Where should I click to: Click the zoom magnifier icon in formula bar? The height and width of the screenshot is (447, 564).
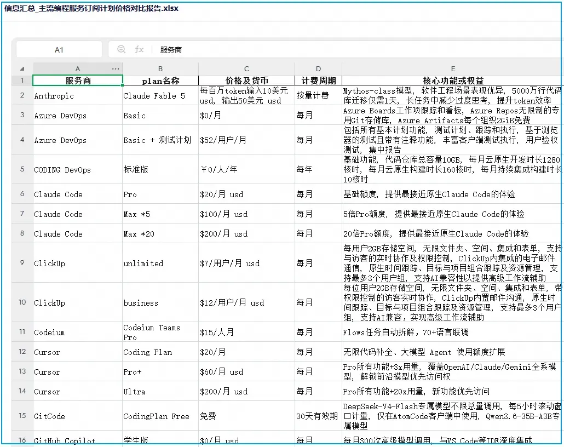(122, 49)
